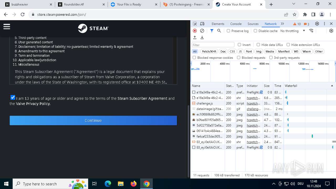This screenshot has height=189, width=336.
Task: Reload the Steam page
Action: coord(23,14)
